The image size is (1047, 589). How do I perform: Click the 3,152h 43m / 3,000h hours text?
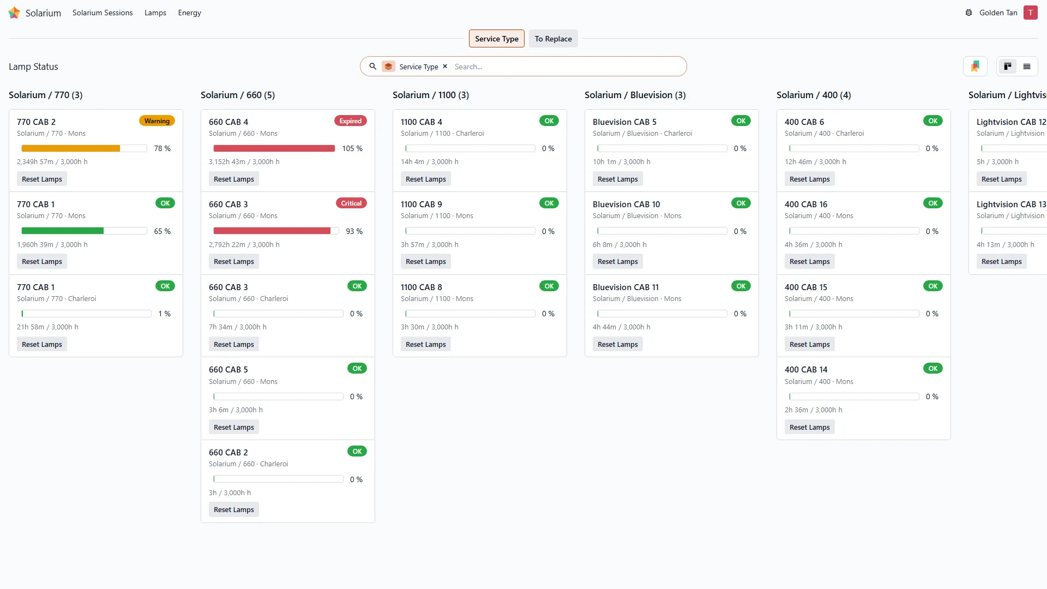244,162
